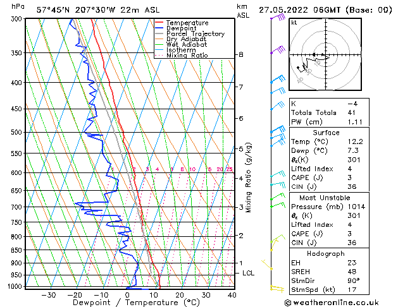Click the blue Dewpoint legend entry
Image resolution: width=398 pixels, height=307 pixels.
coord(180,28)
